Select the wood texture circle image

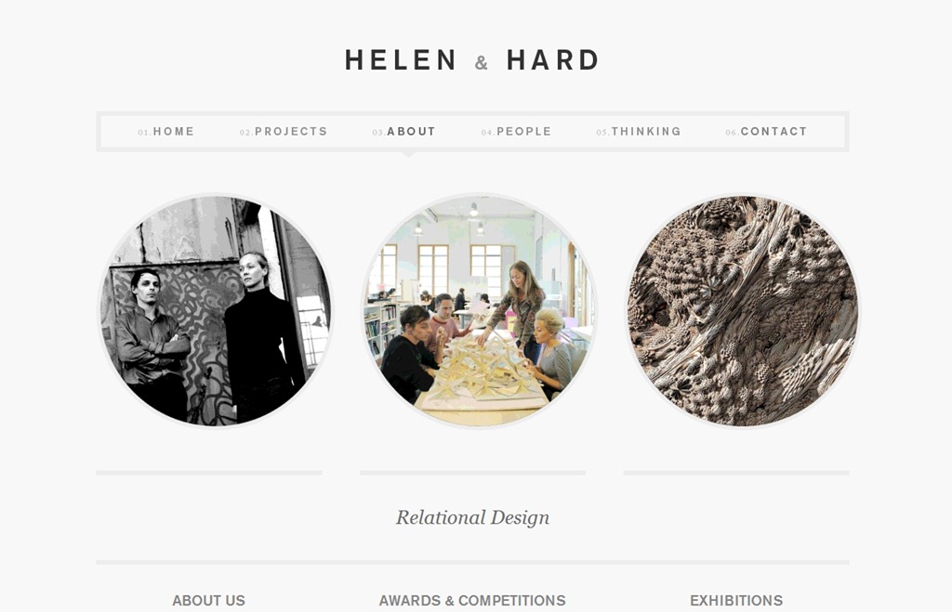[743, 310]
